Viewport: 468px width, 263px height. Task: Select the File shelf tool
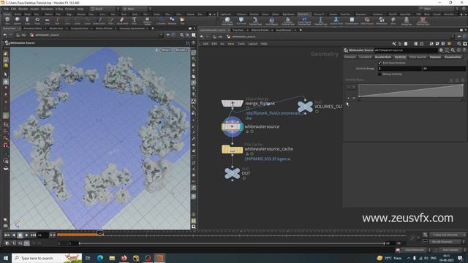coord(182,20)
